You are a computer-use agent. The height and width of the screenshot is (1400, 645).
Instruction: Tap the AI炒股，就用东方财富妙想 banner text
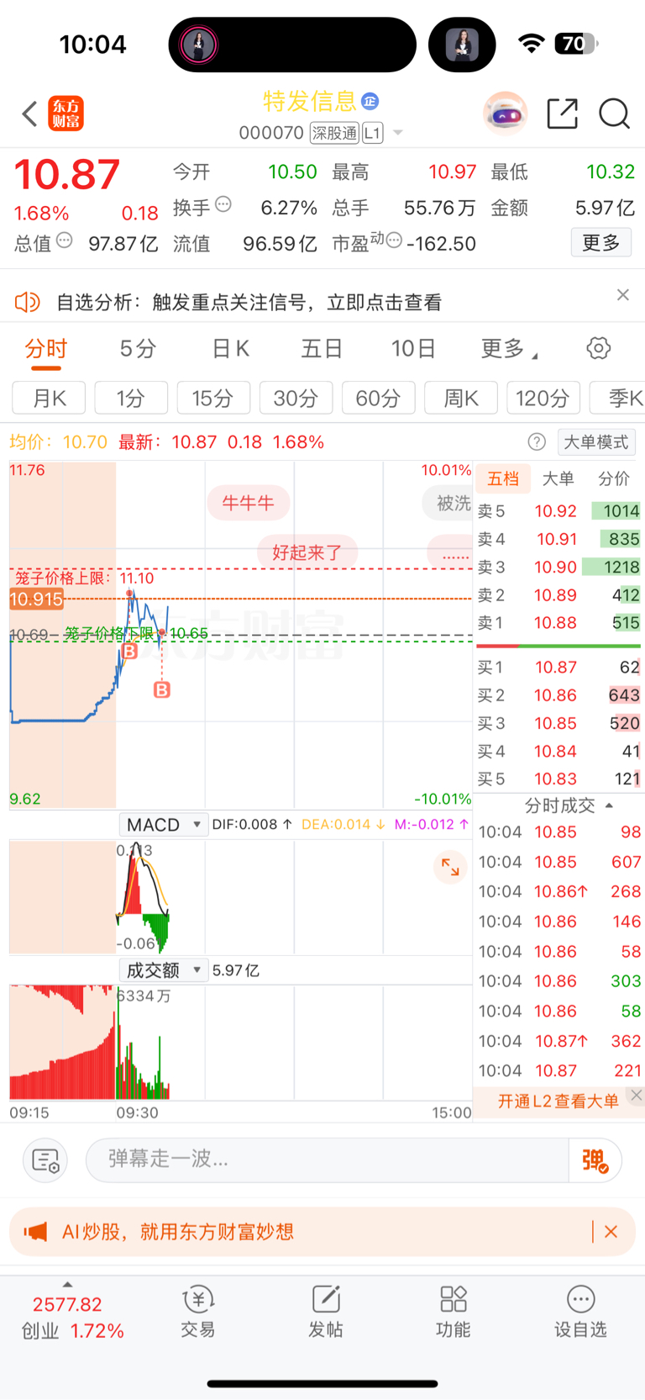pos(178,1232)
